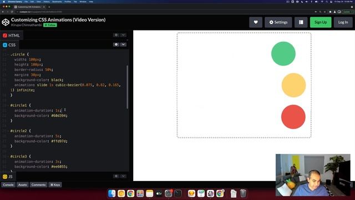Close the Customizing CSS Animations browser tab
The width and height of the screenshot is (355, 200).
[x=44, y=7]
